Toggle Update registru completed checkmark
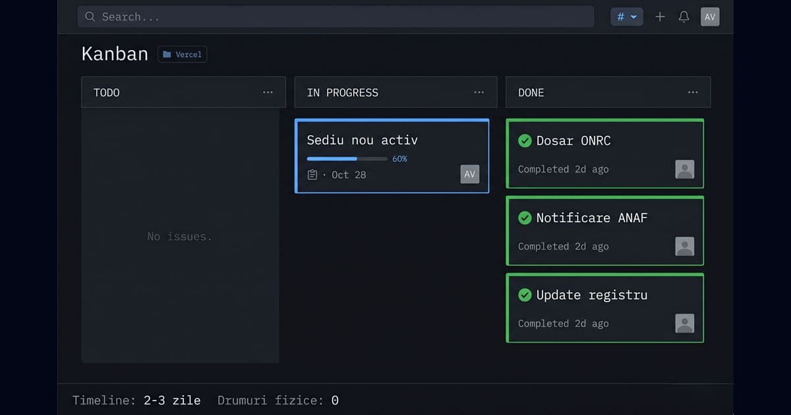Screen dimensions: 791x415 pyautogui.click(x=525, y=294)
